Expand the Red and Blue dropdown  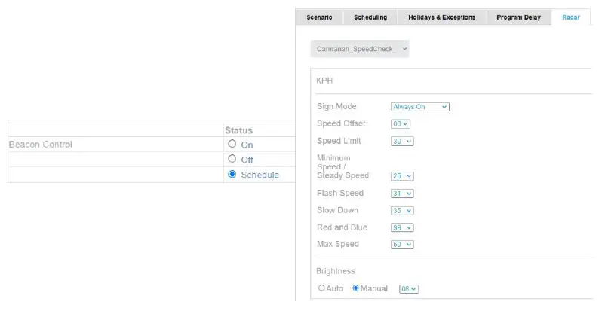coord(402,227)
